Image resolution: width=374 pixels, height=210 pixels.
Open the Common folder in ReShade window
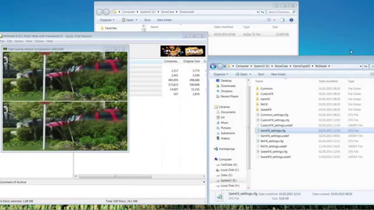[266, 89]
